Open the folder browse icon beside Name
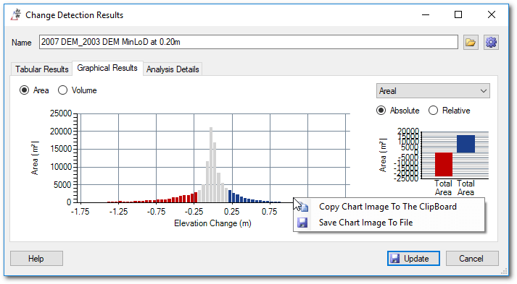Screen dimensions: 517x284 tap(471, 43)
